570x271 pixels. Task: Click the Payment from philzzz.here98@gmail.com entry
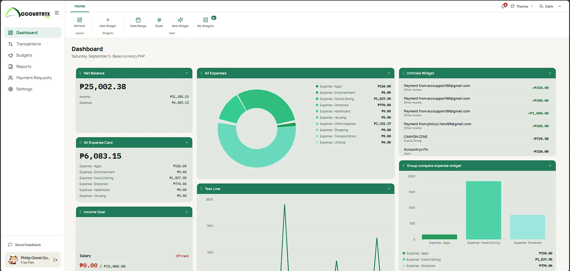pos(476,126)
